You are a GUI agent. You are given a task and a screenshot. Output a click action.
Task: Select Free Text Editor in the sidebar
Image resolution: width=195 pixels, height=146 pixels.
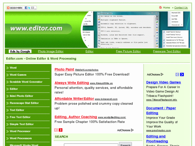click(20, 117)
